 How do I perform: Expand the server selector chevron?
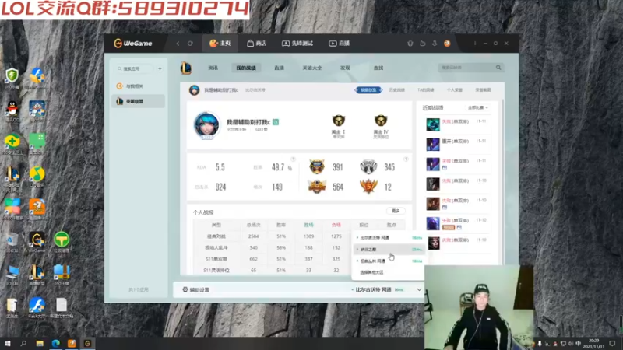click(419, 289)
